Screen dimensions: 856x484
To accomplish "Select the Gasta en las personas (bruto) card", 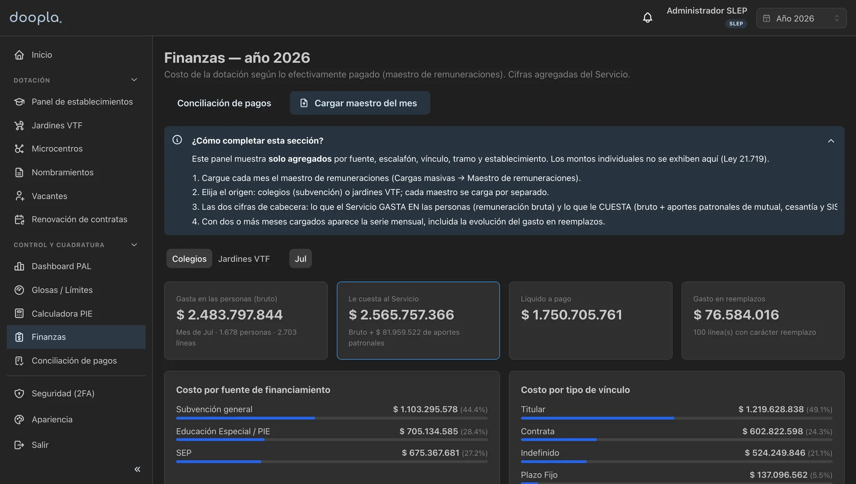I will [x=246, y=321].
